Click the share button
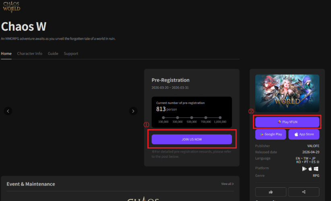The width and height of the screenshot is (331, 201). click(x=304, y=192)
